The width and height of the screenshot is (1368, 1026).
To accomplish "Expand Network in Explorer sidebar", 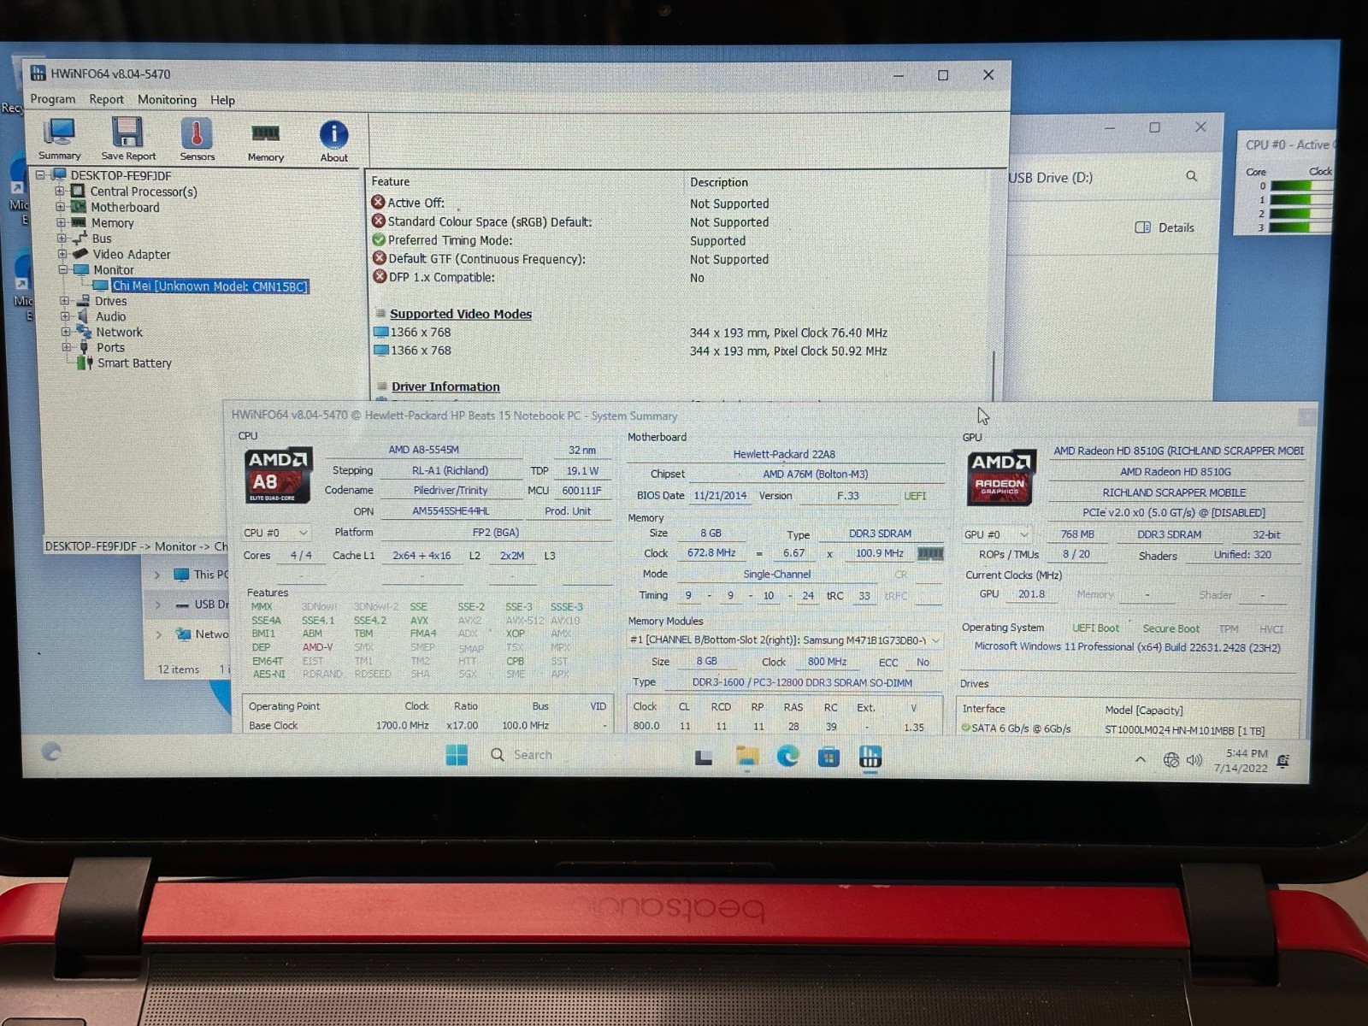I will pyautogui.click(x=158, y=634).
